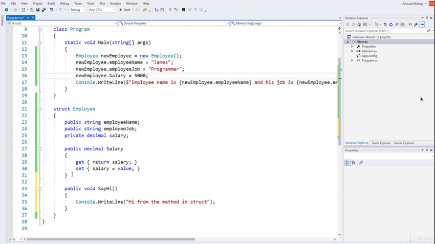Pin the Program.cs tab
The width and height of the screenshot is (435, 244).
(28, 18)
